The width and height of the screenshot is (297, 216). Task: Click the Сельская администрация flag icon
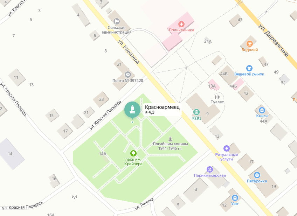(117, 21)
